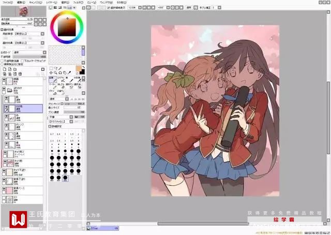Click navigator zoom-in plus button
Screen dimensions: 331x235
(40, 20)
